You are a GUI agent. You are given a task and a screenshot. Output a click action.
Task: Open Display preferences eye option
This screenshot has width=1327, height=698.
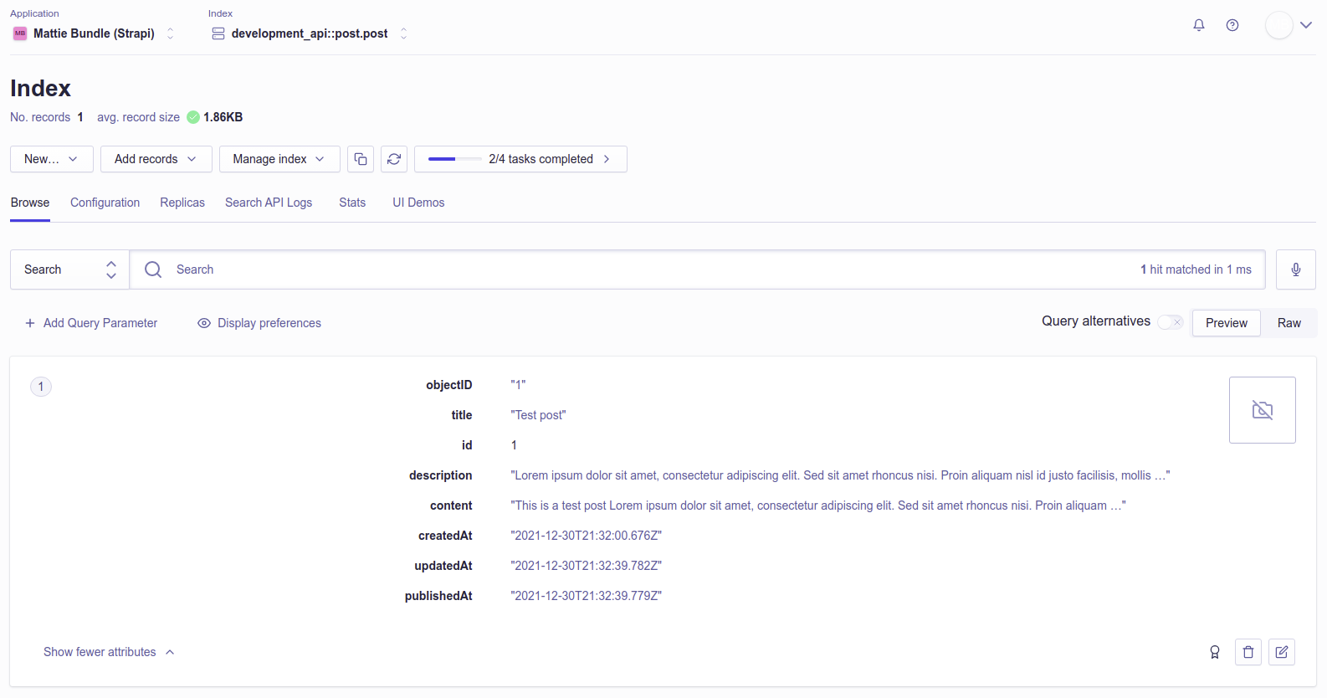259,323
